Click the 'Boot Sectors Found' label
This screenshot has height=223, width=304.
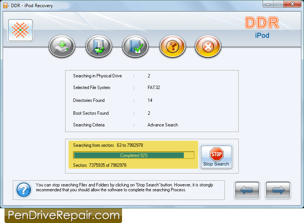pyautogui.click(x=91, y=113)
